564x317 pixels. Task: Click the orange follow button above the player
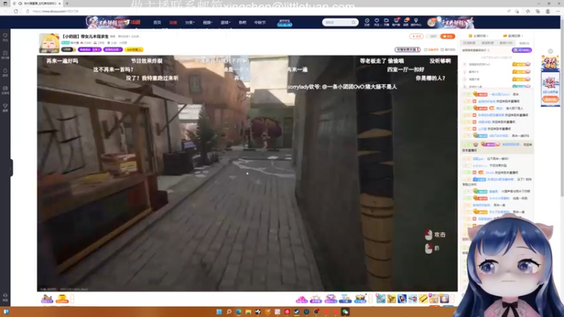coord(448,37)
